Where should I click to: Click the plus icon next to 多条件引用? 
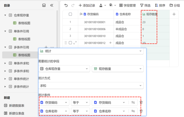[46, 47]
